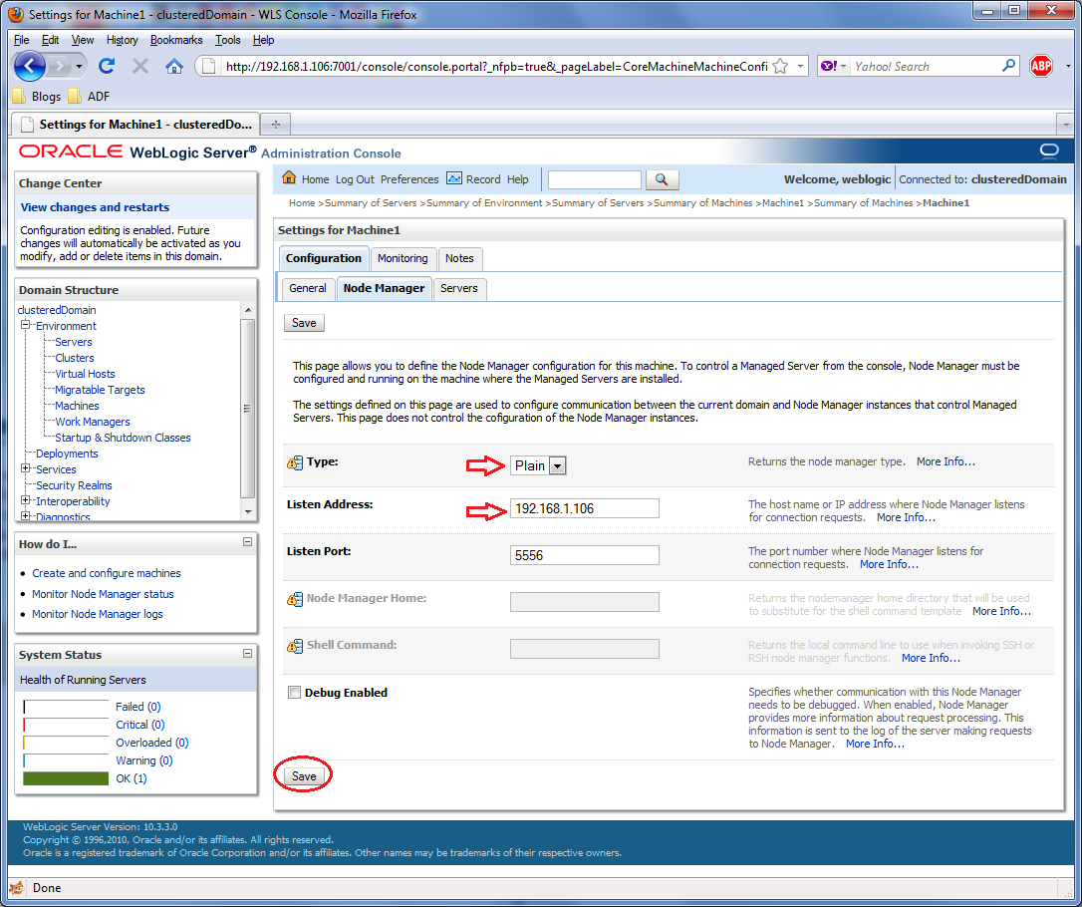This screenshot has height=907, width=1082.
Task: Click the icon beside Shell Command label
Action: pyautogui.click(x=295, y=646)
